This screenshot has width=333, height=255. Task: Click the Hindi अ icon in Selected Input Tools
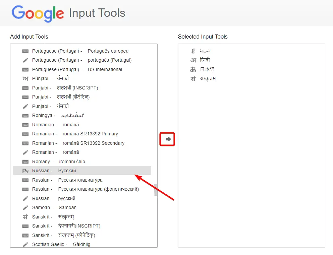pos(193,60)
